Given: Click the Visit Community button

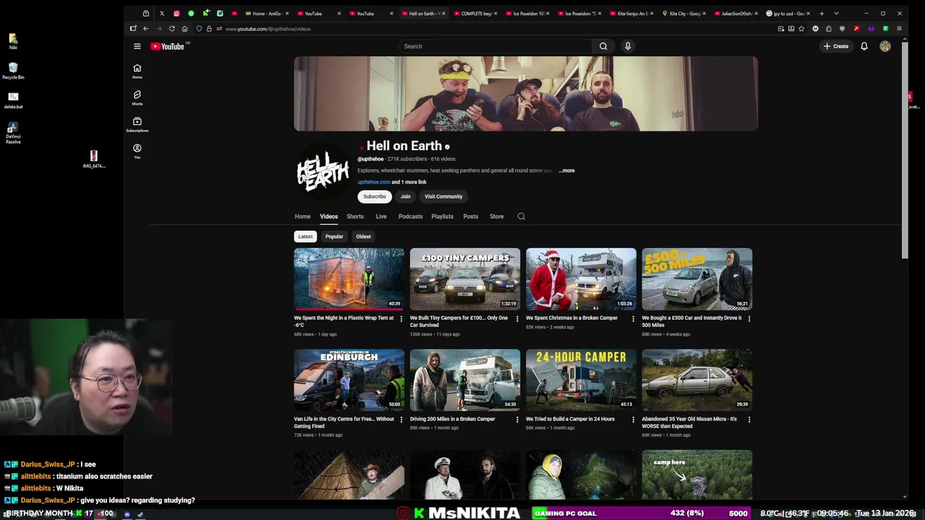Looking at the screenshot, I should click(443, 196).
